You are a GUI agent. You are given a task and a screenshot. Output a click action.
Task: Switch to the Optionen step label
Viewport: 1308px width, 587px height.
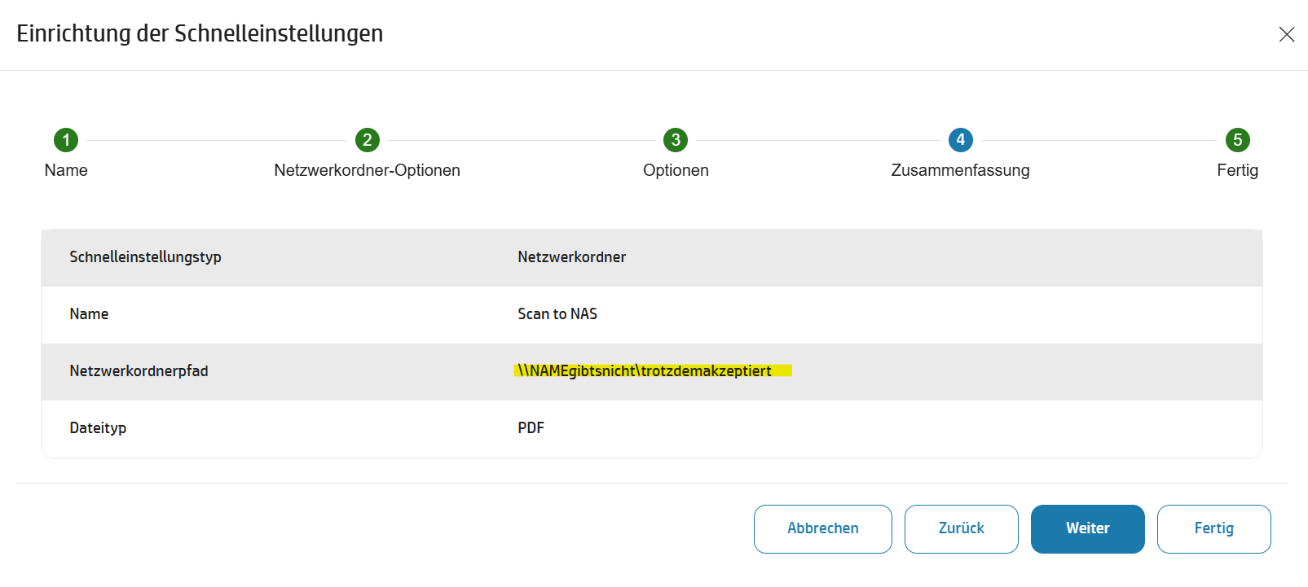tap(676, 170)
